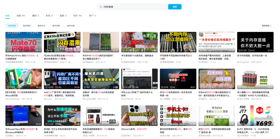The image size is (280, 139).
Task: Click UP icon beside 黄埔电脑课堂
Action: (x=161, y=62)
